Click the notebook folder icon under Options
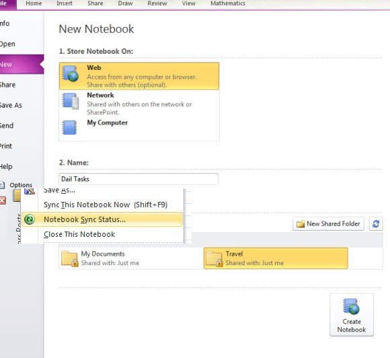Image resolution: width=390 pixels, height=358 pixels. [17, 196]
